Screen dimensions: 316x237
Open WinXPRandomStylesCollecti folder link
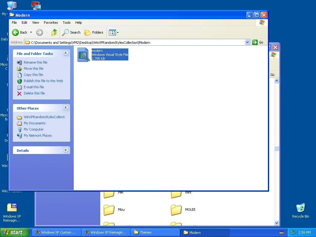(x=44, y=117)
